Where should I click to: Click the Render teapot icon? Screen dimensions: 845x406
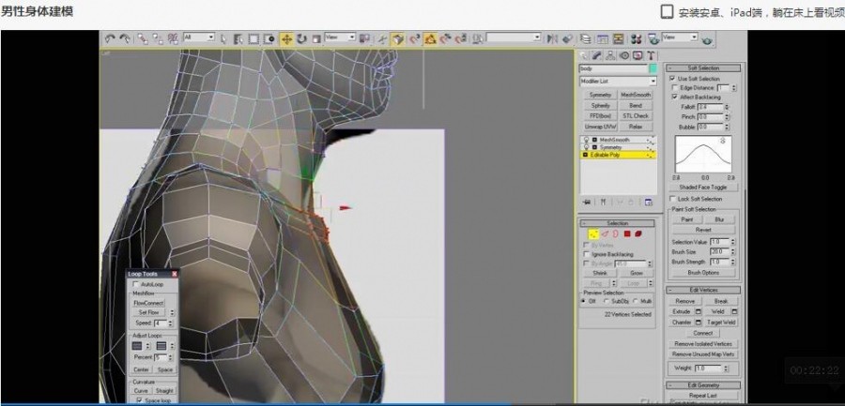[x=707, y=39]
